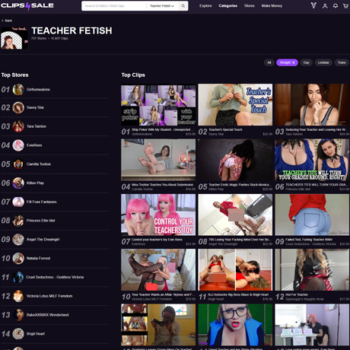
Task: Open the Categories menu
Action: coord(228,6)
